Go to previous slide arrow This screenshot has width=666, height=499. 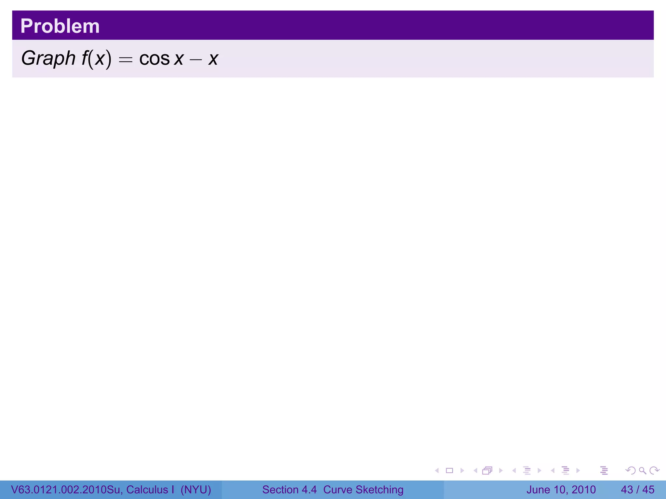pos(437,470)
